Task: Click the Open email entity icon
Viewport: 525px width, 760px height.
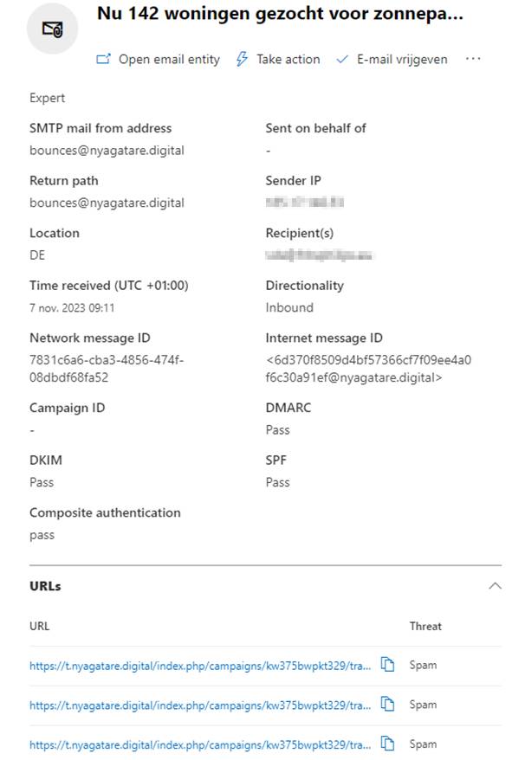Action: pos(104,60)
